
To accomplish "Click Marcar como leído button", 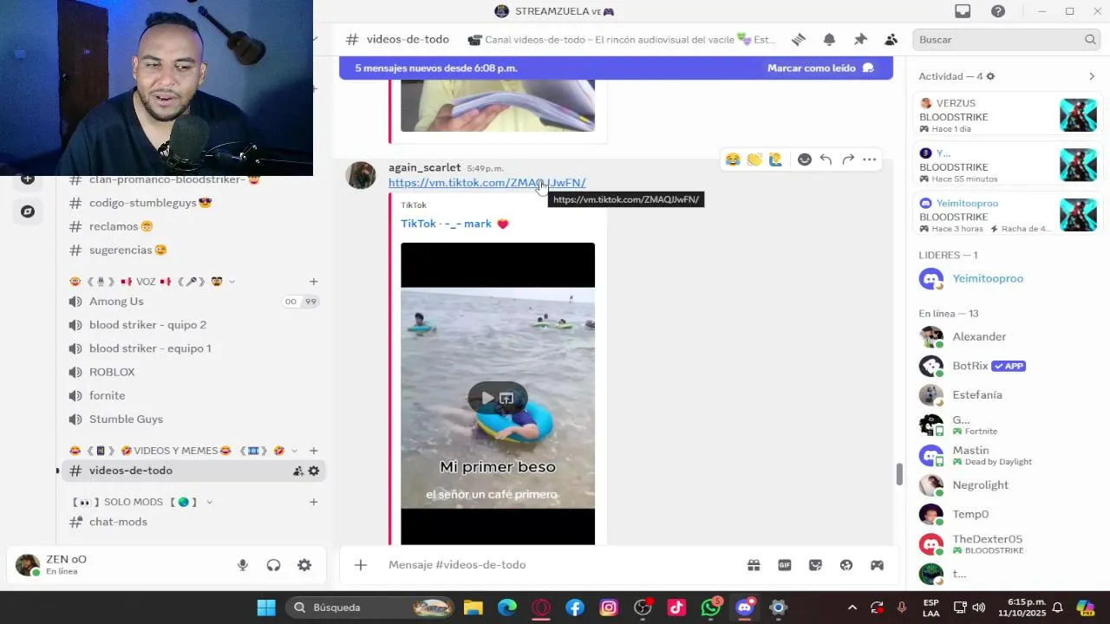I will tap(819, 68).
